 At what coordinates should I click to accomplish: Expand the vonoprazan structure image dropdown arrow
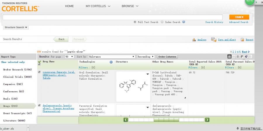coord(148,74)
